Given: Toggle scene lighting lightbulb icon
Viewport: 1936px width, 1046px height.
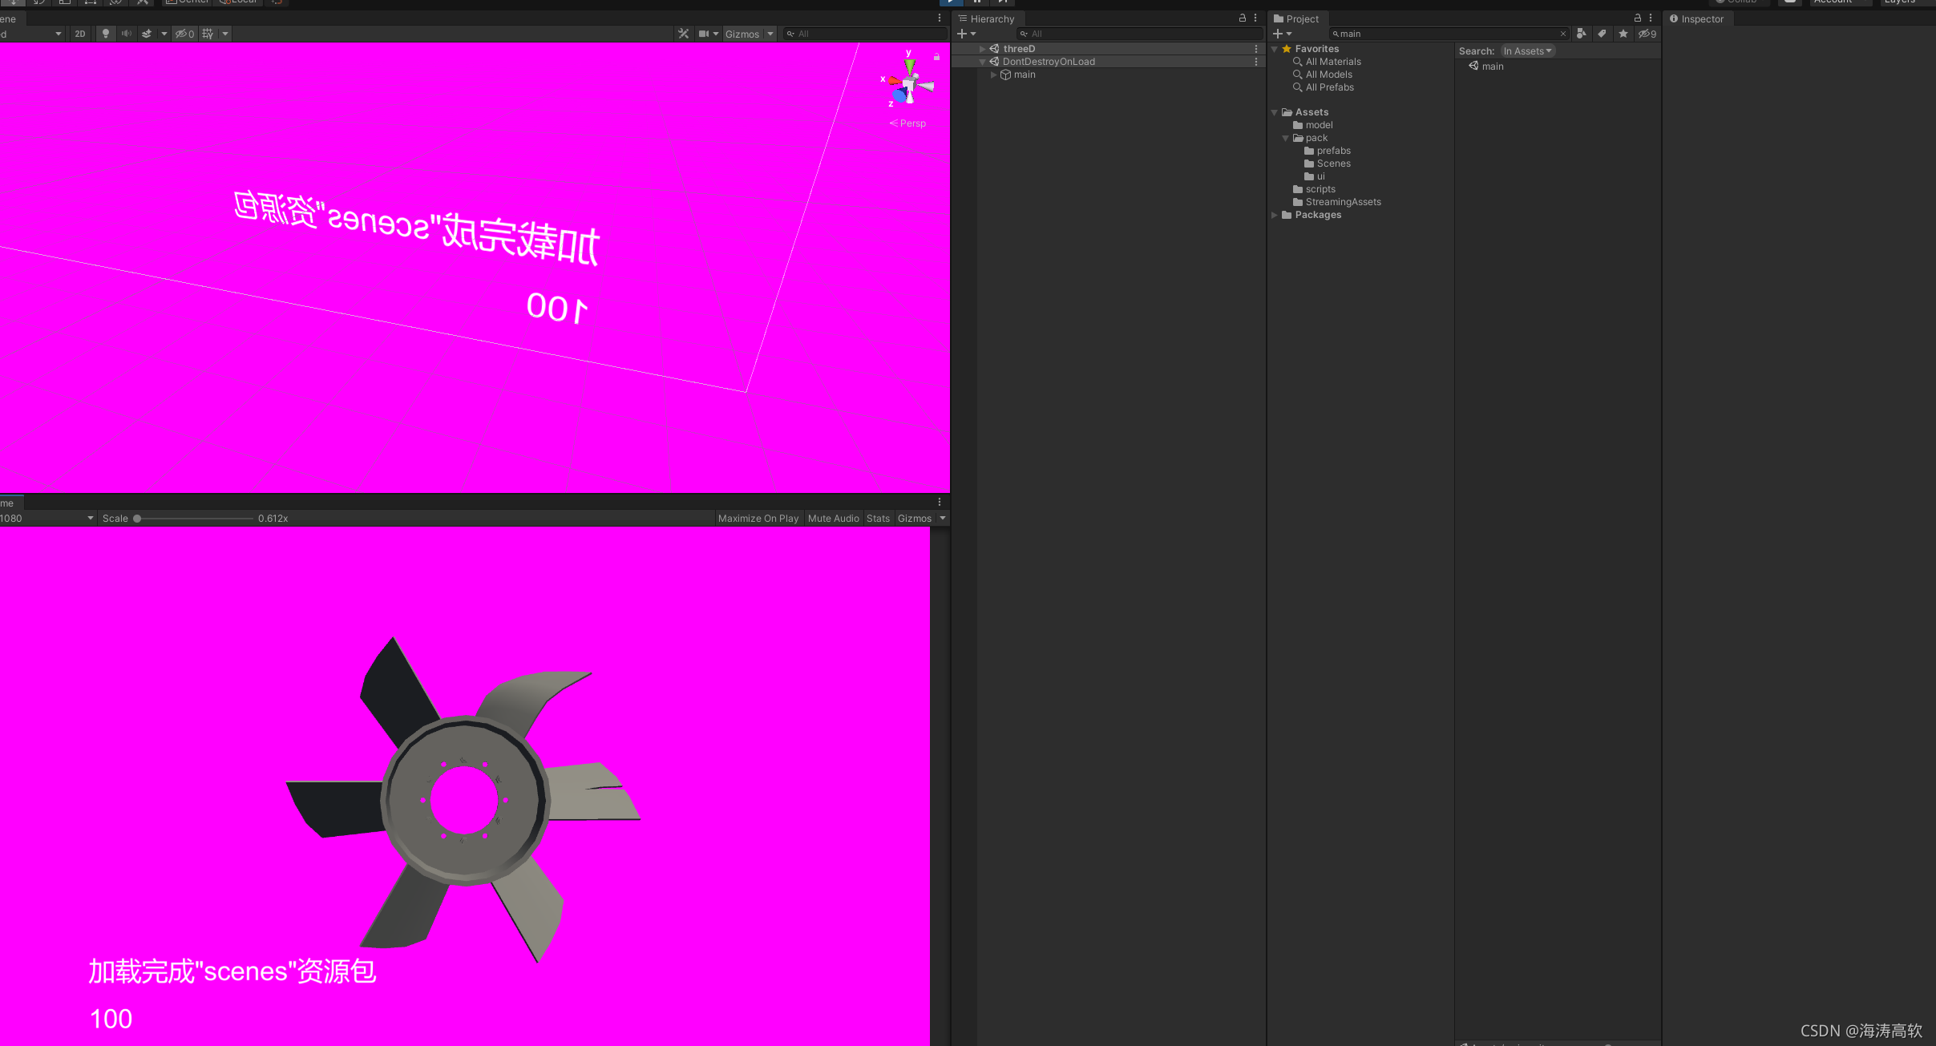Looking at the screenshot, I should [x=105, y=34].
